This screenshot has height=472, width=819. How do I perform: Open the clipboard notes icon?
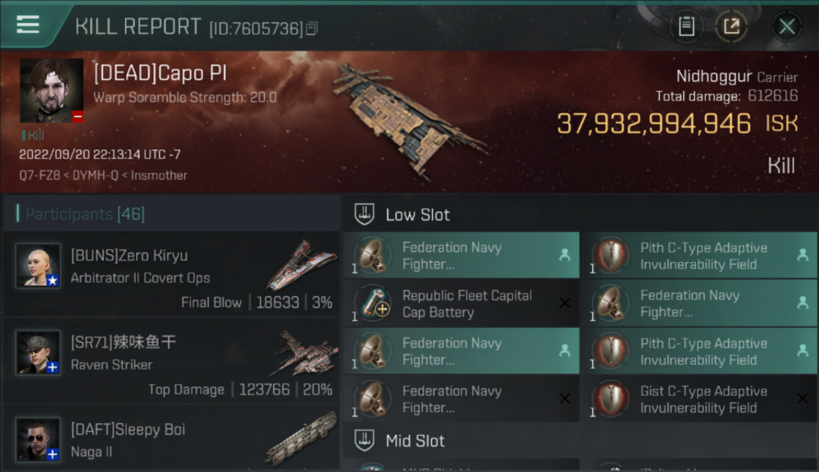click(686, 26)
